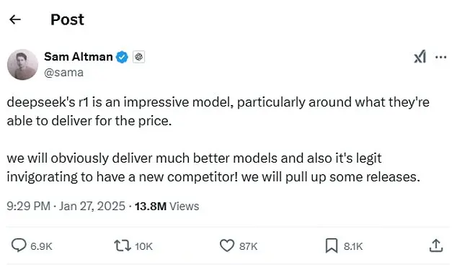Click the 87K likes count
This screenshot has width=457, height=267.
pyautogui.click(x=248, y=246)
